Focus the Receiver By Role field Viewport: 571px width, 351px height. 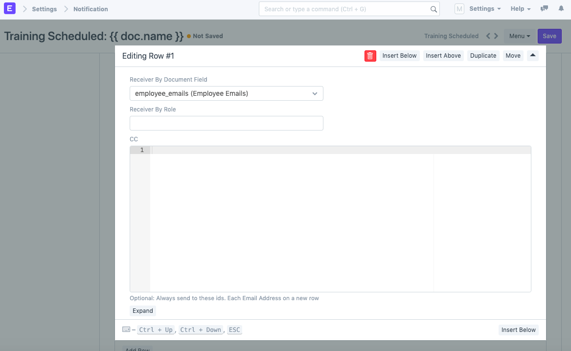(x=226, y=123)
